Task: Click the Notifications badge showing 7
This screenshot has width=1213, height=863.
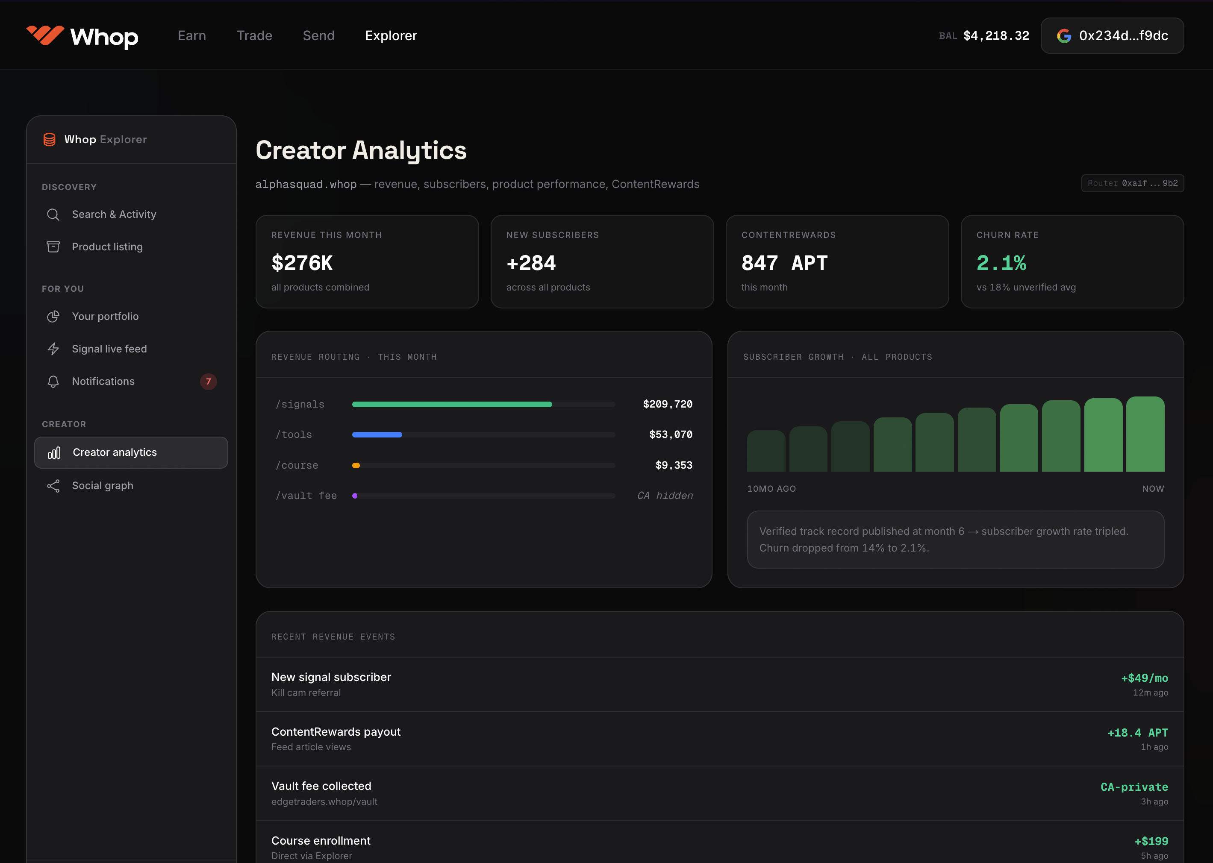Action: pyautogui.click(x=209, y=382)
